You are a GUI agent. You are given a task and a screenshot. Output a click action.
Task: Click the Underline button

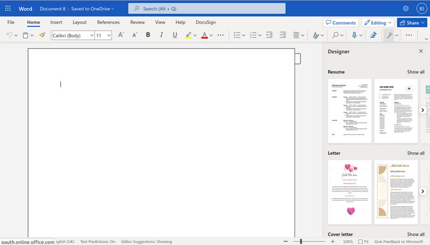pos(175,35)
